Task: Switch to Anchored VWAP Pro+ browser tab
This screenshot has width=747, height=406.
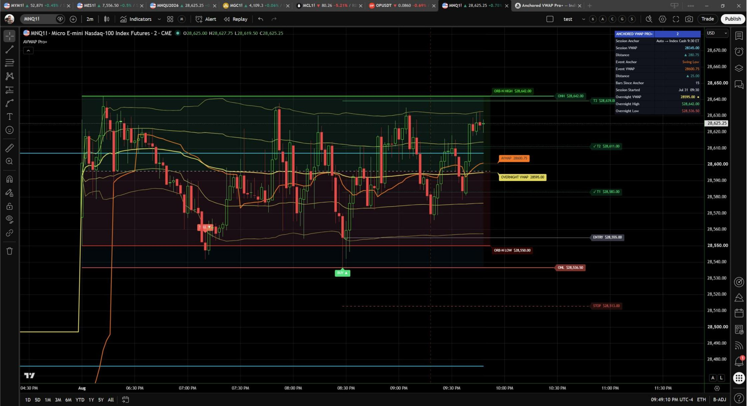Action: [x=548, y=6]
